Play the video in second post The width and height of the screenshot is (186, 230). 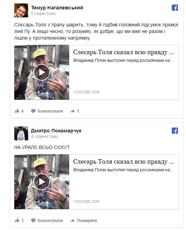pyautogui.click(x=42, y=182)
